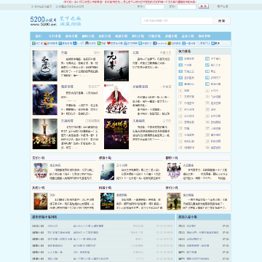Click the star set-as-homepage icon in top bar

coord(32,7)
